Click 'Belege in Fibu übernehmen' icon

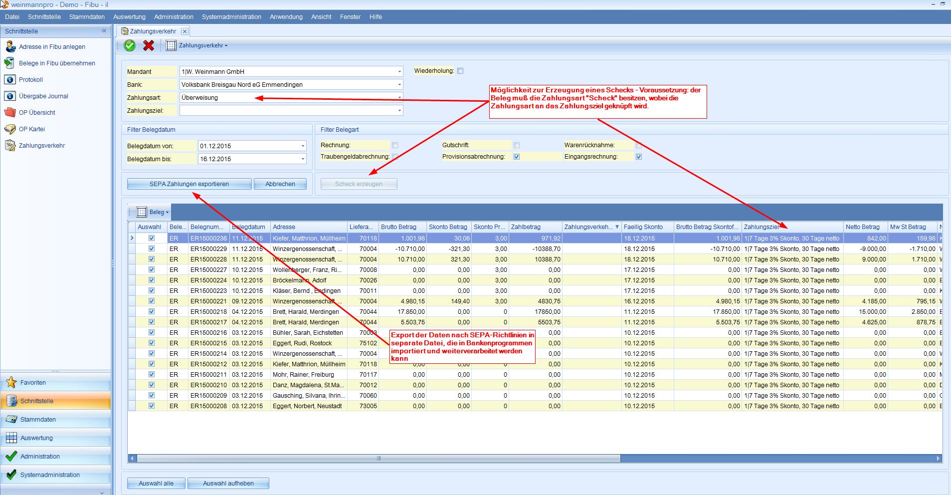tap(9, 63)
